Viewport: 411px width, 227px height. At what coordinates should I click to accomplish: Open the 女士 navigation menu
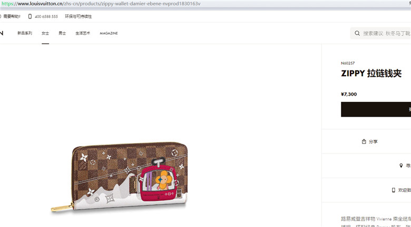pyautogui.click(x=45, y=33)
